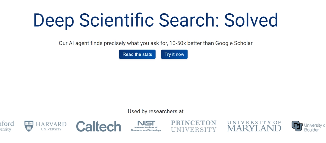Click the "Used by researchers at" label

(x=156, y=111)
